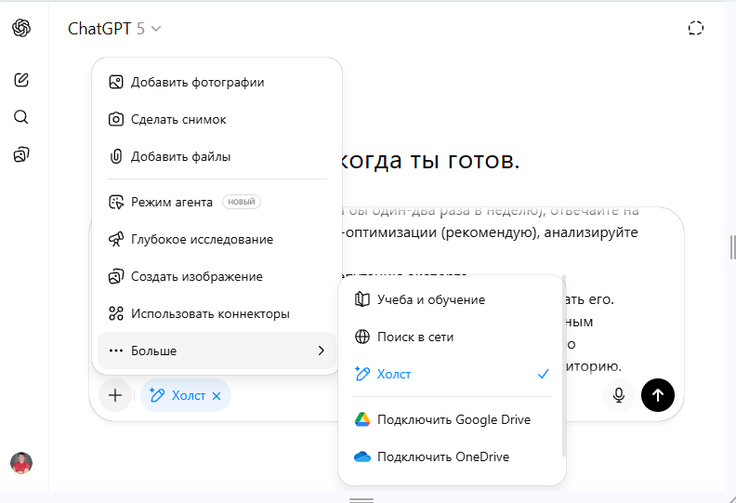
Task: Choose Добавить фотографии from the menu
Action: click(x=217, y=82)
